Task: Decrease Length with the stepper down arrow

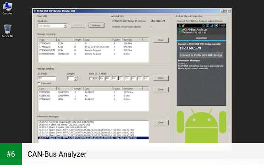Action: 76,79
